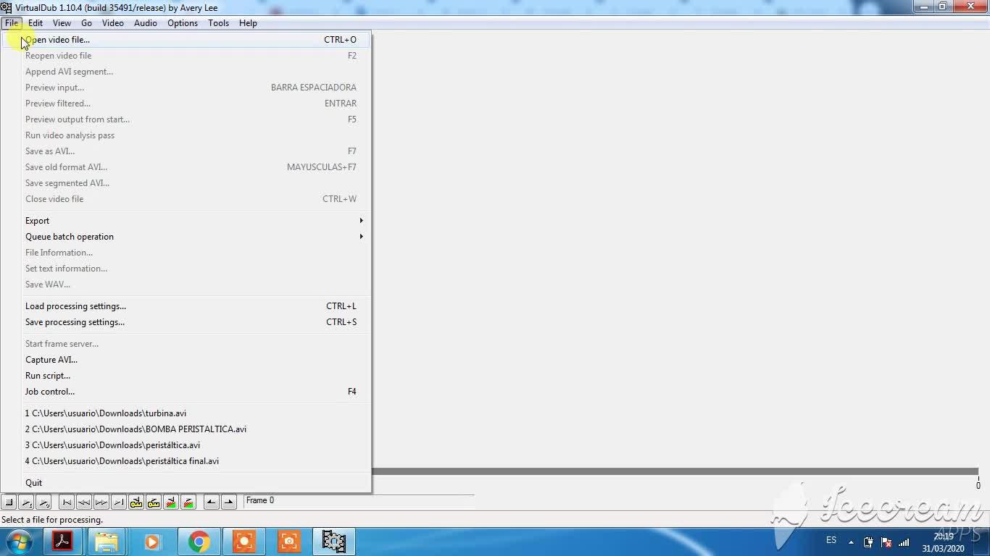Click the VirtualDub app icon in the title bar

[x=7, y=7]
